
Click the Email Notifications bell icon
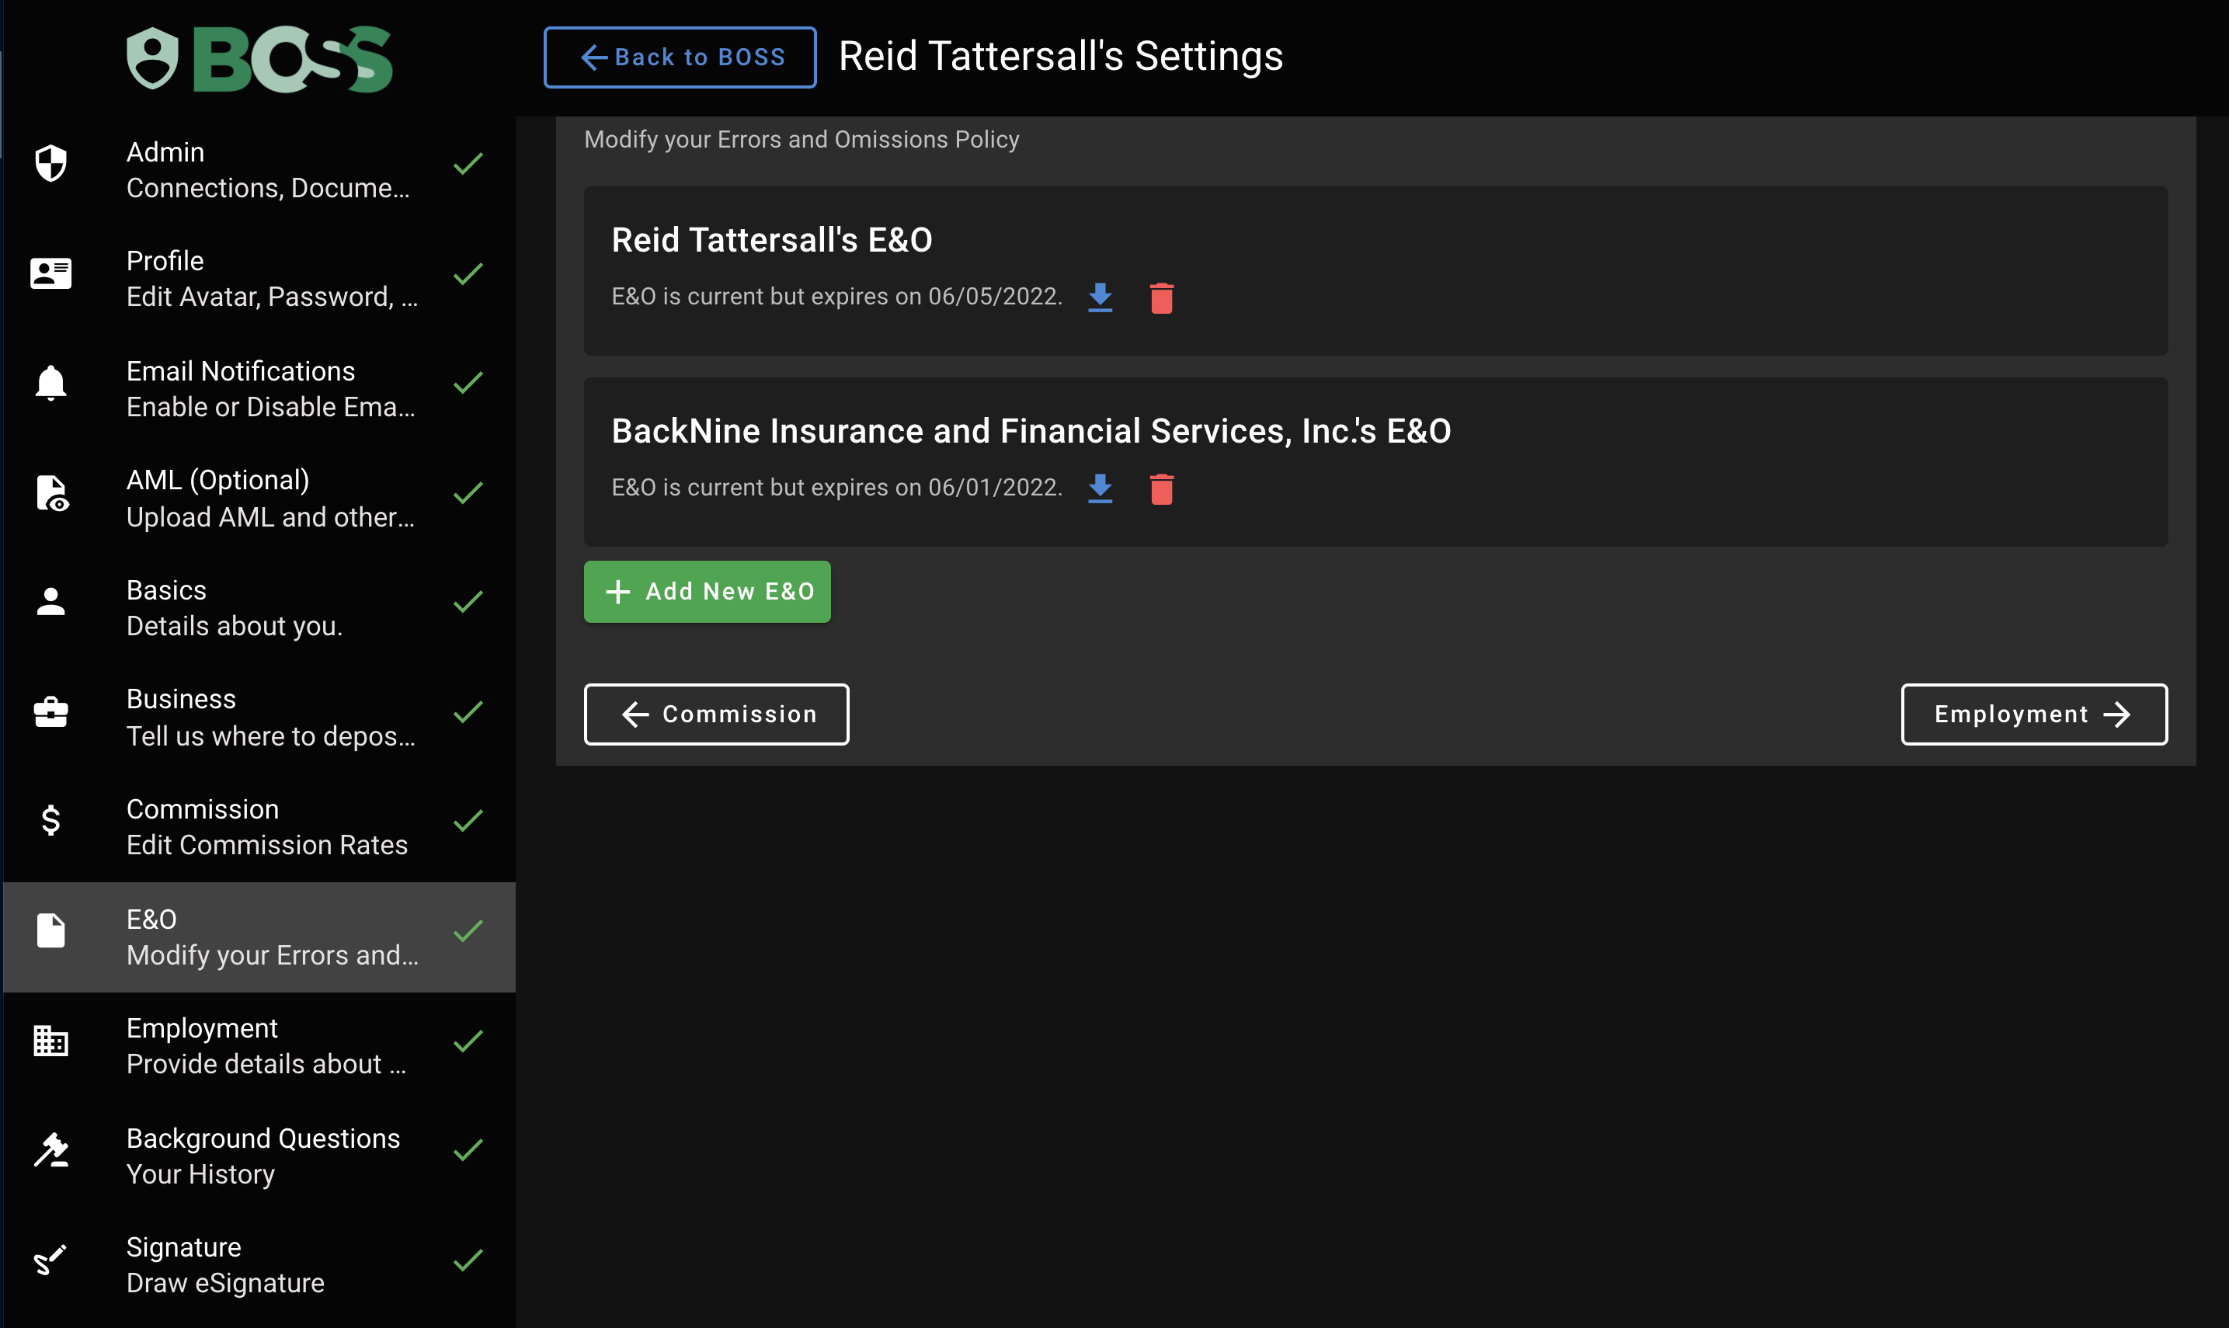click(51, 383)
